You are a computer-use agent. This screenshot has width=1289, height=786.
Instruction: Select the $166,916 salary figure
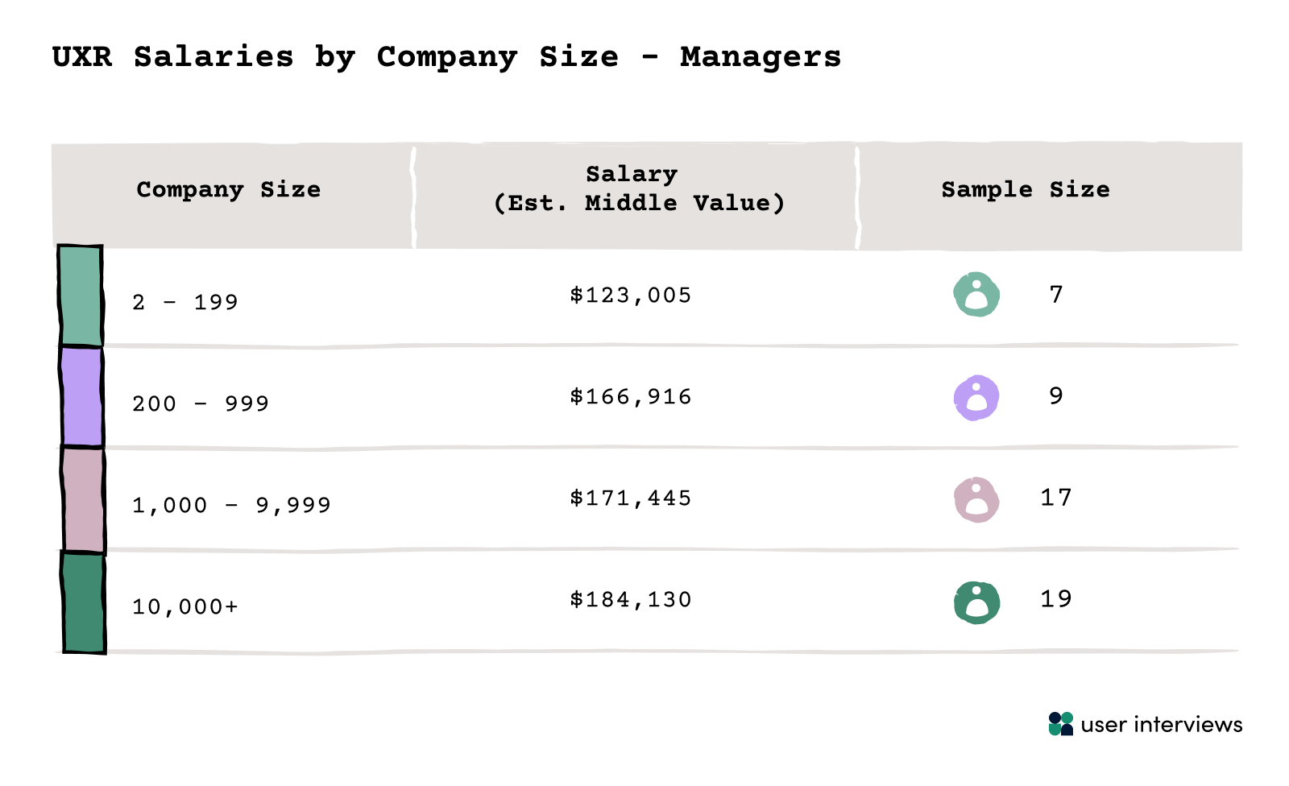tap(630, 397)
